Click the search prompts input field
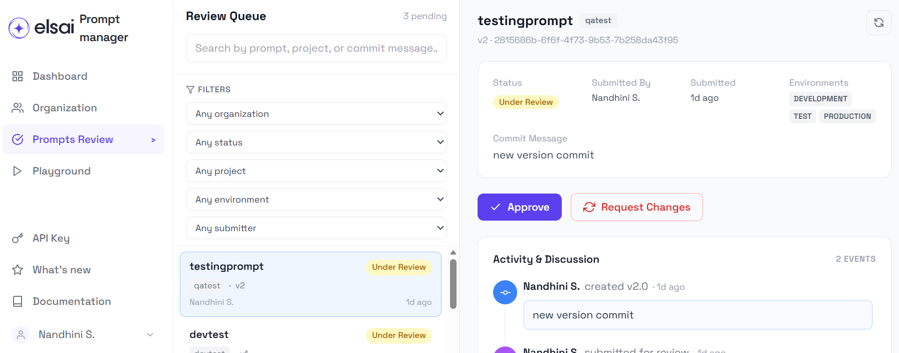 [316, 48]
